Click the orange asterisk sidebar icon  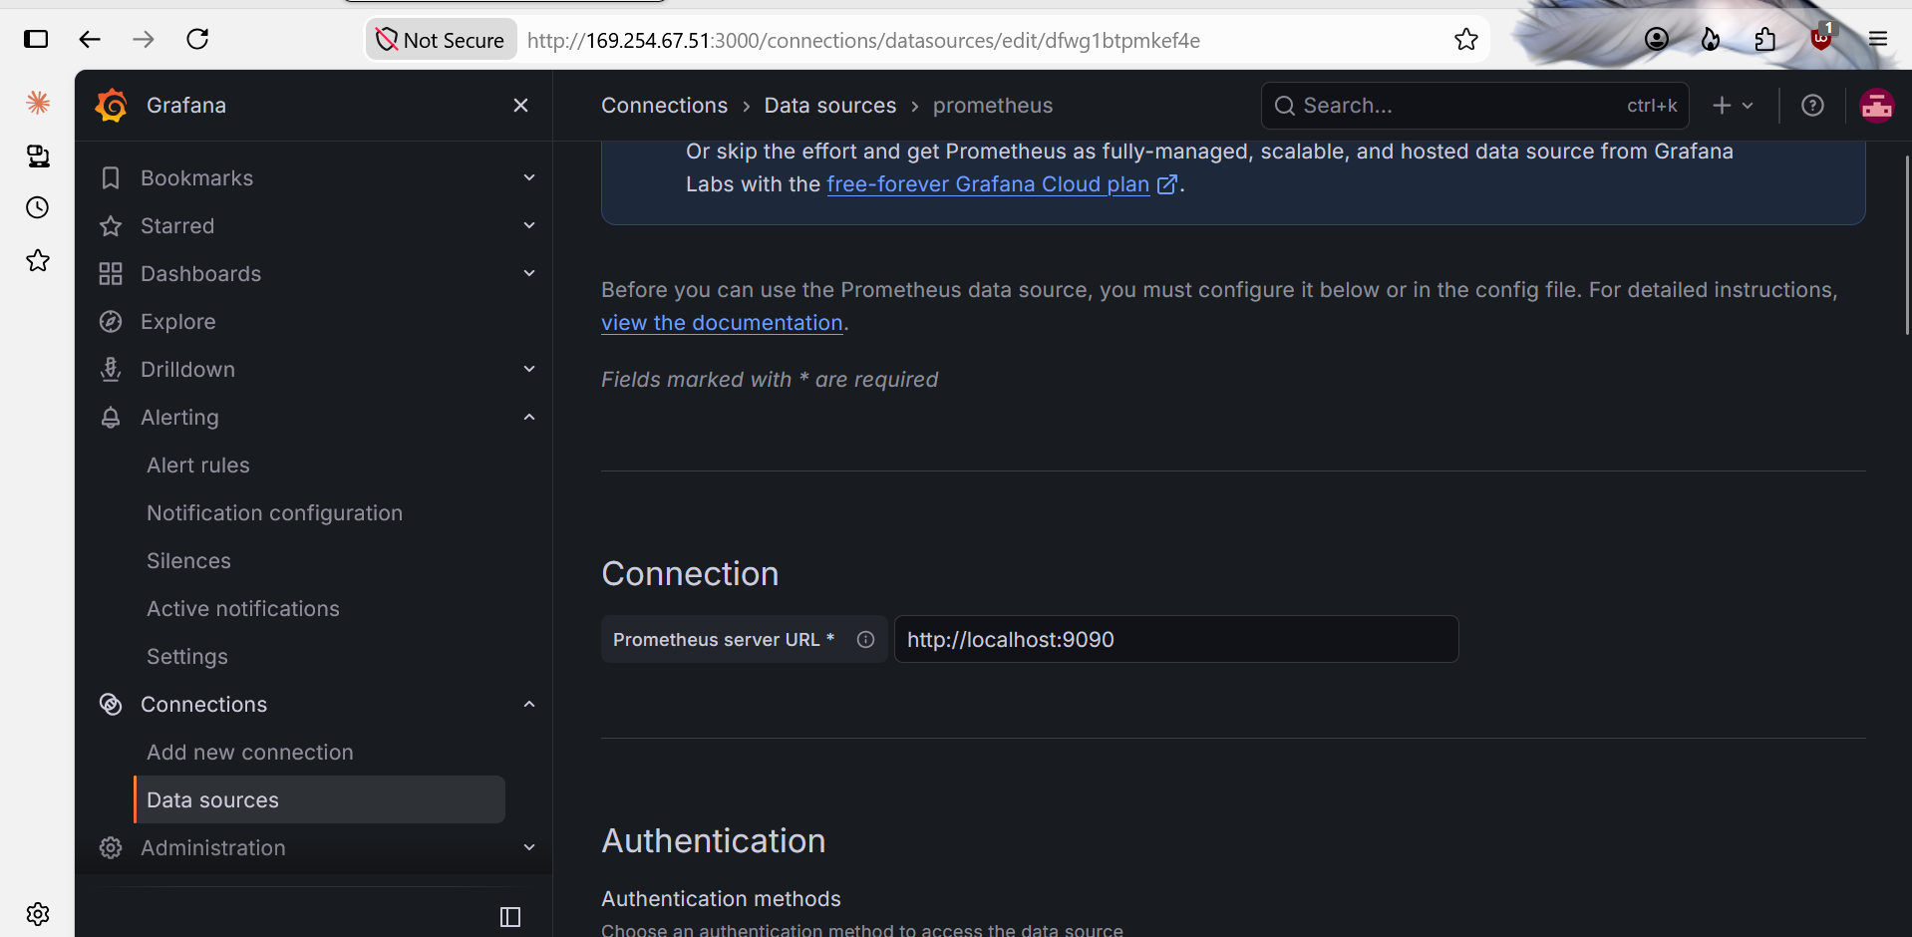[x=38, y=102]
